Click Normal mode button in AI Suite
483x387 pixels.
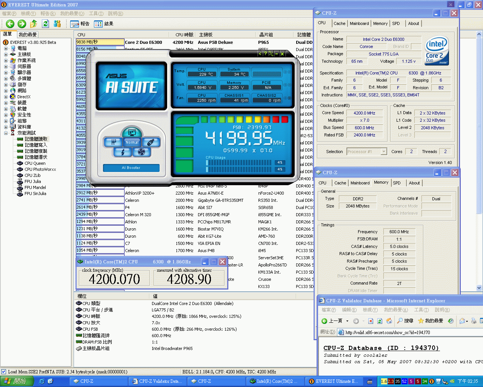[x=132, y=142]
